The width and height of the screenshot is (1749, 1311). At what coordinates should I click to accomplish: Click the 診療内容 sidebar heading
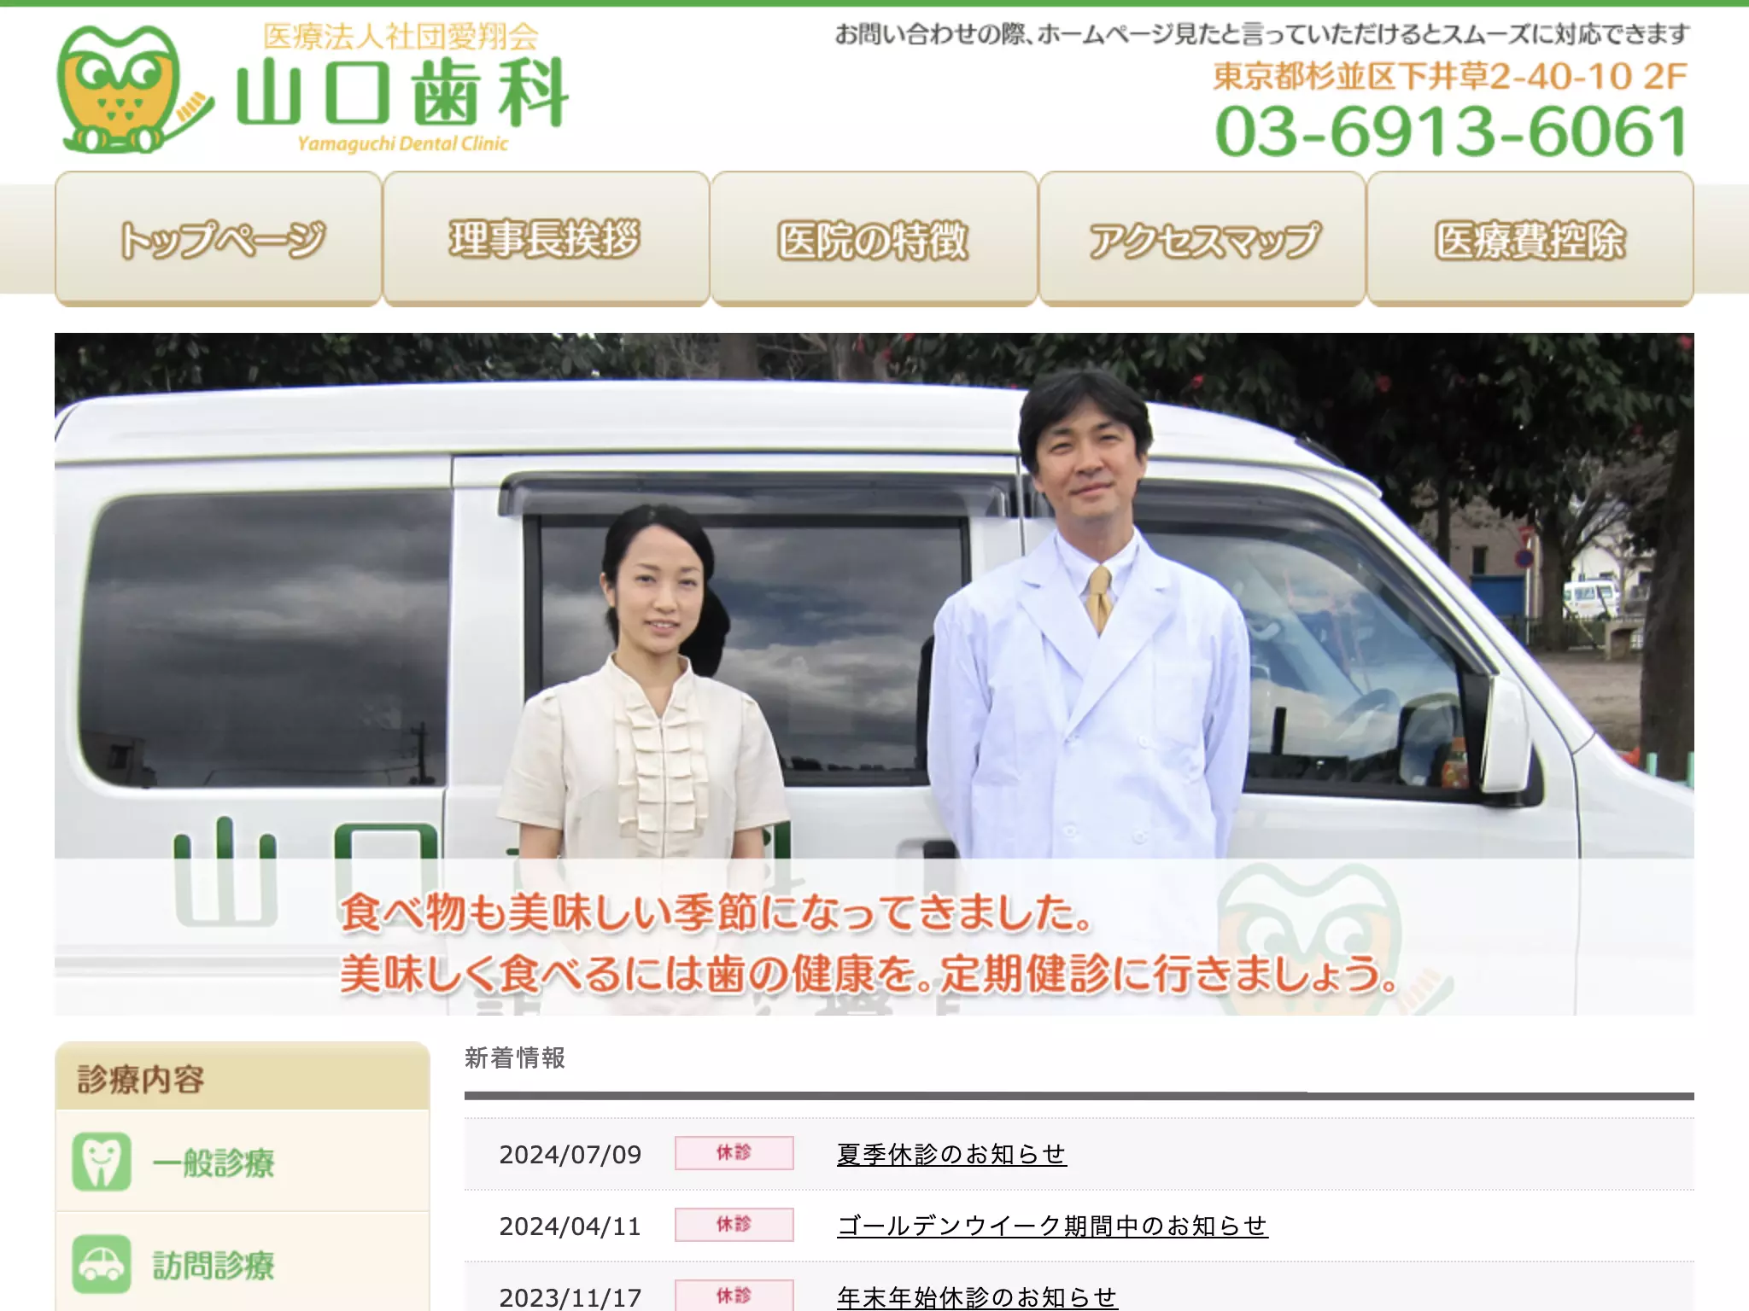click(141, 1080)
